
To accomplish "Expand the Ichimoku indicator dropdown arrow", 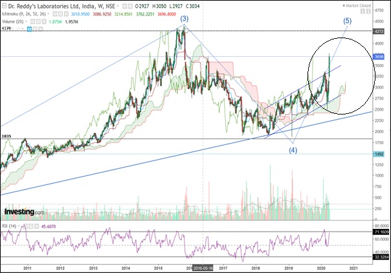I will tap(48, 14).
